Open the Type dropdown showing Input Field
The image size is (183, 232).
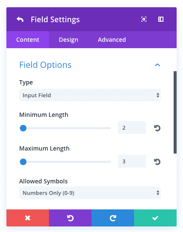click(90, 95)
